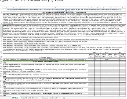The height and width of the screenshot is (99, 127).
Task: Click the human rights screening description cell
Action: 45,65
